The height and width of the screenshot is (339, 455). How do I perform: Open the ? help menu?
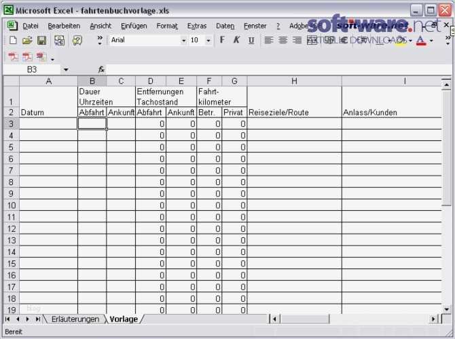pos(278,26)
